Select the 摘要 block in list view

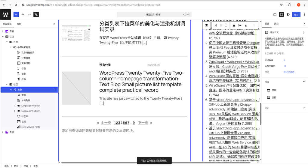pyautogui.click(x=29, y=73)
